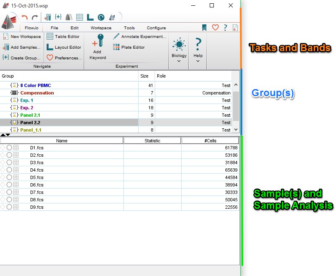This screenshot has height=276, width=336.
Task: Open the Tools menu
Action: pos(129,28)
